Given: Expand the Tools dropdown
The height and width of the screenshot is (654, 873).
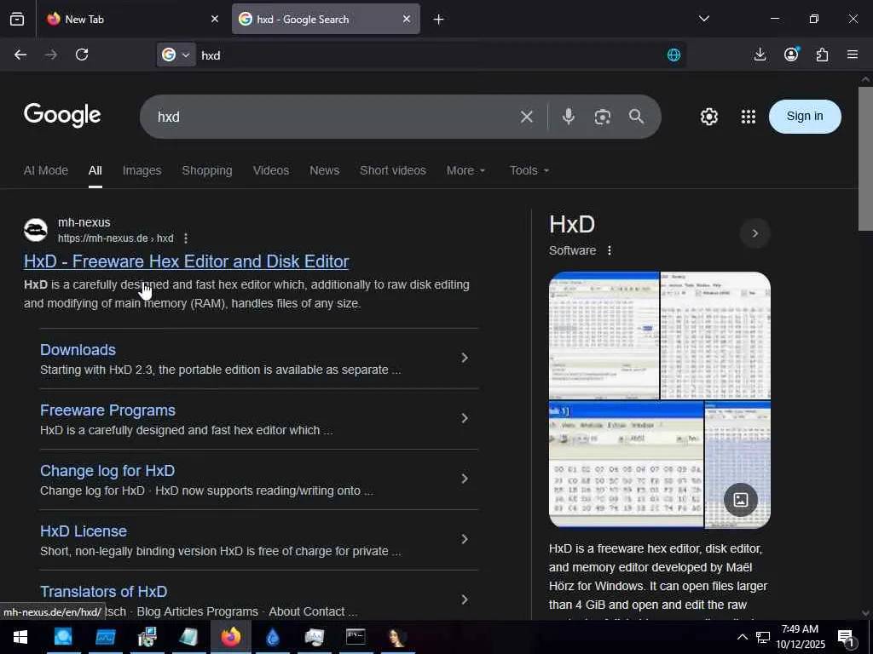Looking at the screenshot, I should [x=529, y=170].
